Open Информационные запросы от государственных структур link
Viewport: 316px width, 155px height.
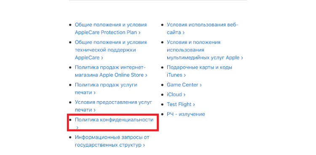112,141
